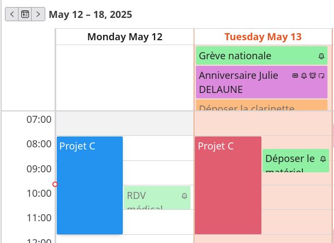This screenshot has width=334, height=243.
Task: Click the reminder bell on RDV médical
Action: coord(184,196)
